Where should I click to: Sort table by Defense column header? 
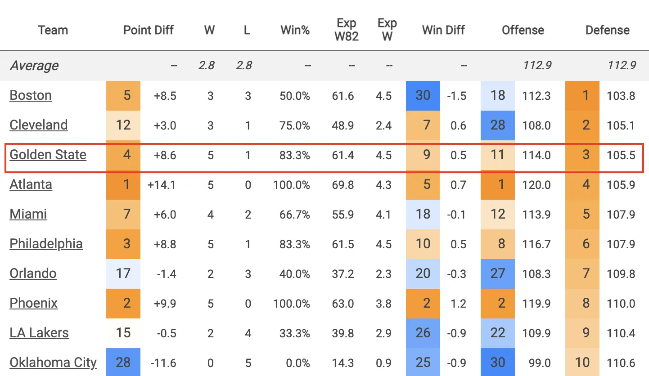point(607,30)
